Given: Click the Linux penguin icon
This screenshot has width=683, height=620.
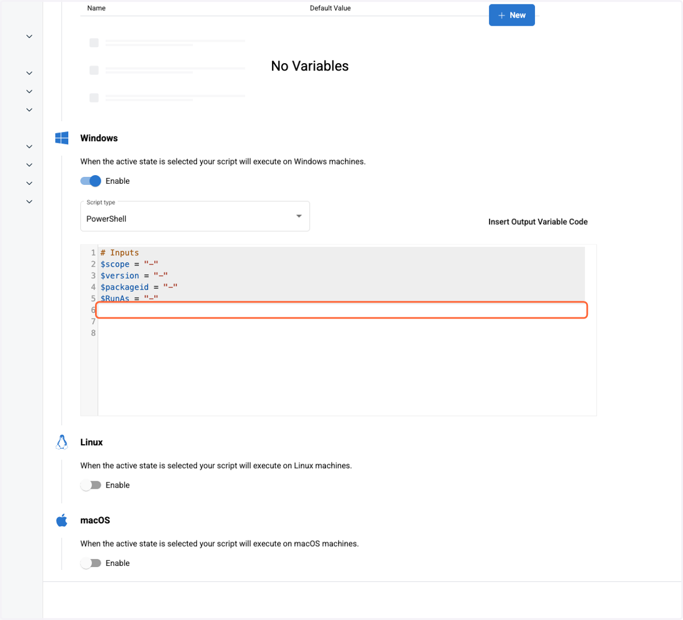Looking at the screenshot, I should (62, 442).
